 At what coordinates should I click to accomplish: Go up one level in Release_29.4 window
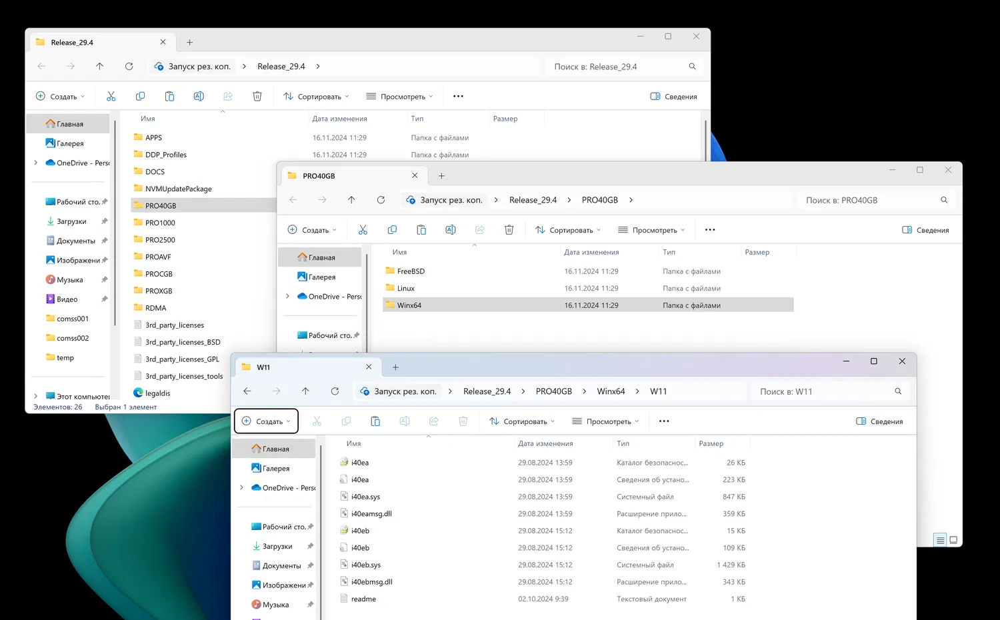click(100, 66)
